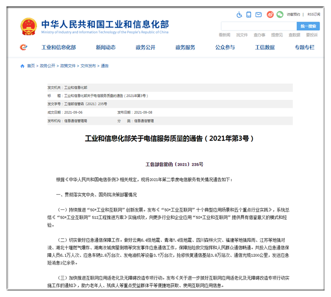Image resolution: width=331 pixels, height=297 pixels.
Task: Click the national emblem logo
Action: 29,26
